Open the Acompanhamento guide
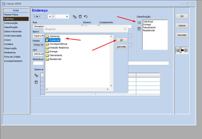Viewport: 202px width, 139px height. (16, 61)
